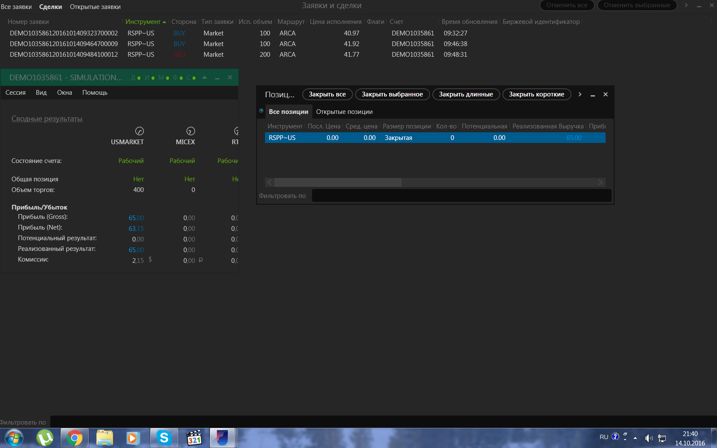Image resolution: width=717 pixels, height=448 pixels.
Task: Open the MICEX clock icon
Action: 191,131
